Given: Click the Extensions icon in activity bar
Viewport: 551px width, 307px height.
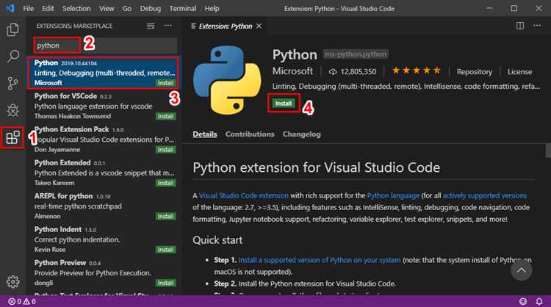Looking at the screenshot, I should coord(12,137).
